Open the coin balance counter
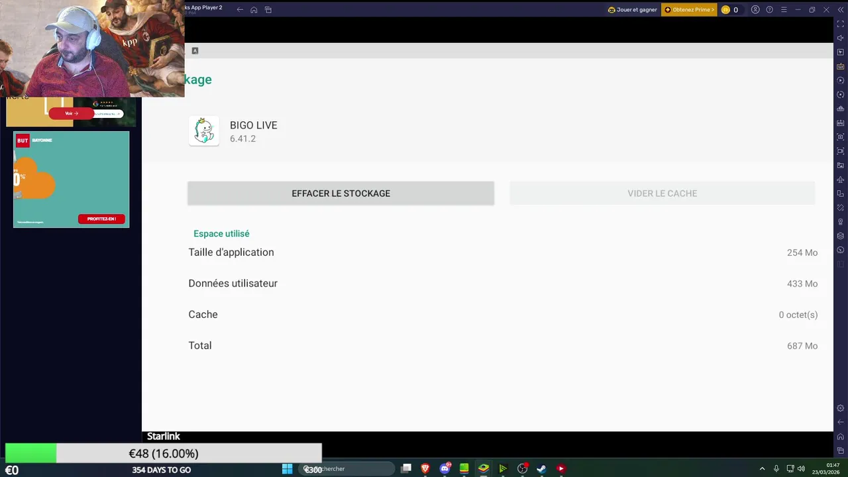The height and width of the screenshot is (477, 848). (730, 10)
